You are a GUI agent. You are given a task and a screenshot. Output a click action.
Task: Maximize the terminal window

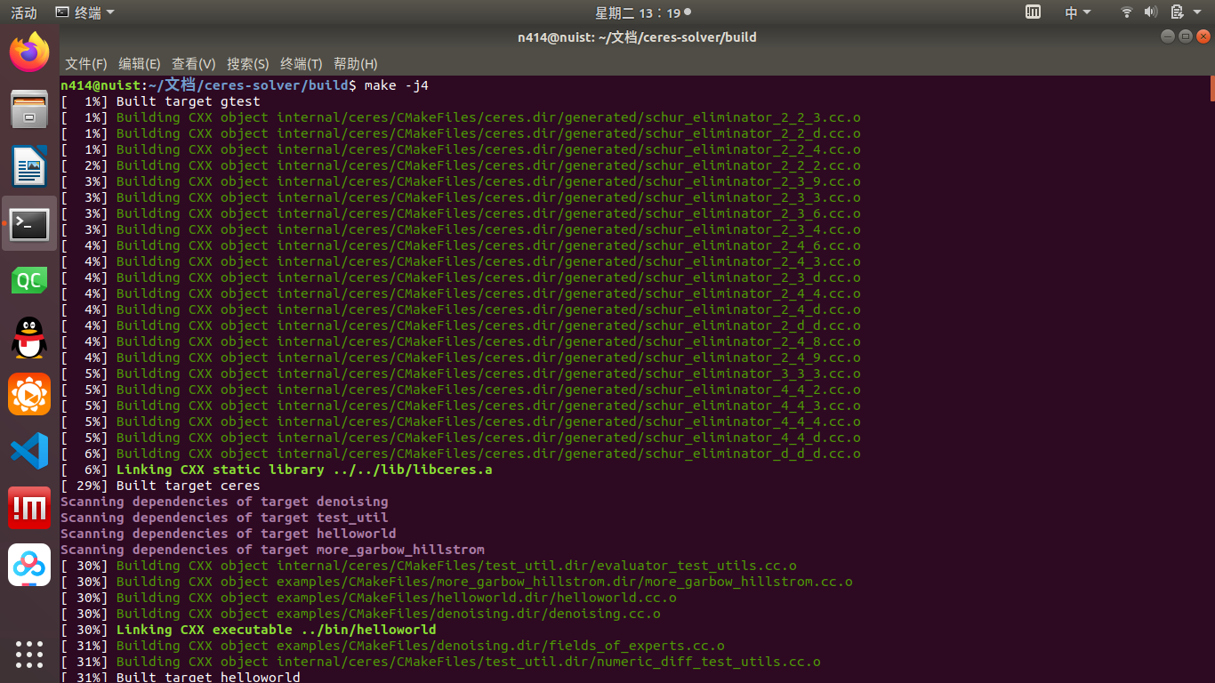pos(1186,36)
